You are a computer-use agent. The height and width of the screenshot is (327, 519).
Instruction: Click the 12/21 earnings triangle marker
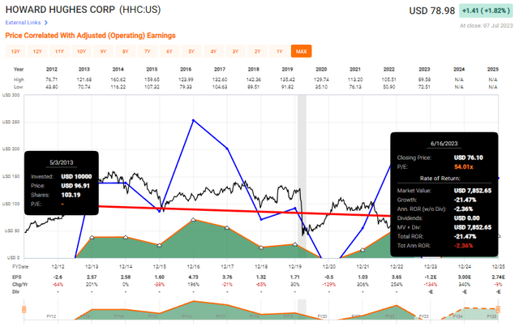362,250
